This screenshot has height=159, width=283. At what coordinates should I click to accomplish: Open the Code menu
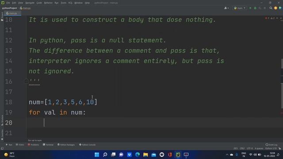coord(39,3)
